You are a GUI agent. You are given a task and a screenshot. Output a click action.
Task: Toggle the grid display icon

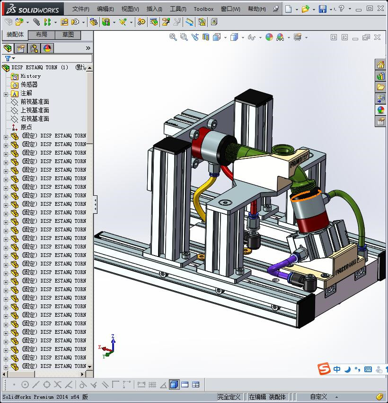pos(152,385)
